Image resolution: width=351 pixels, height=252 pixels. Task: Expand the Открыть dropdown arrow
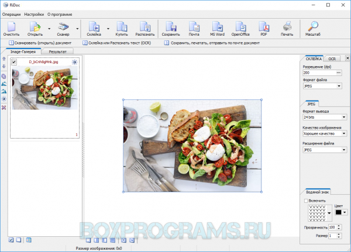click(x=49, y=29)
